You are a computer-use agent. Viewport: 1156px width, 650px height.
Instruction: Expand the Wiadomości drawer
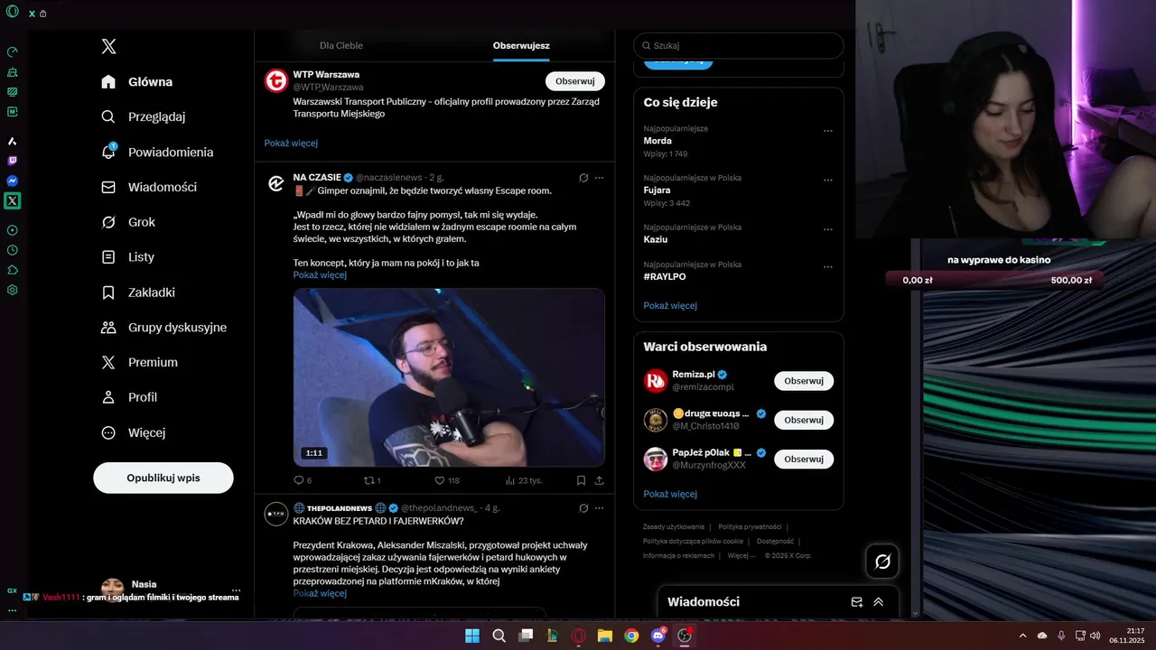pos(879,602)
